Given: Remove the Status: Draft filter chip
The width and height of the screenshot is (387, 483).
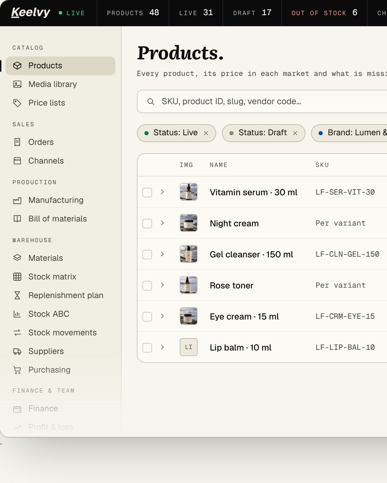Looking at the screenshot, I should coord(295,133).
